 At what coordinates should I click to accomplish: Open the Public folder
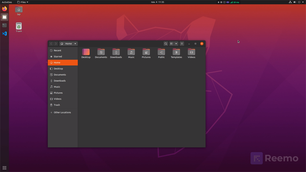tap(161, 52)
